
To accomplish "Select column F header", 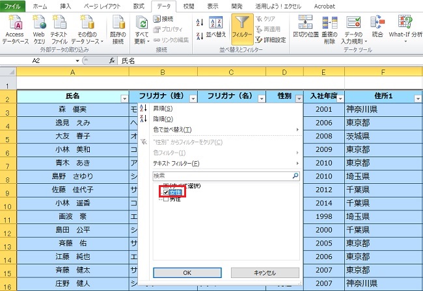I will coord(383,72).
